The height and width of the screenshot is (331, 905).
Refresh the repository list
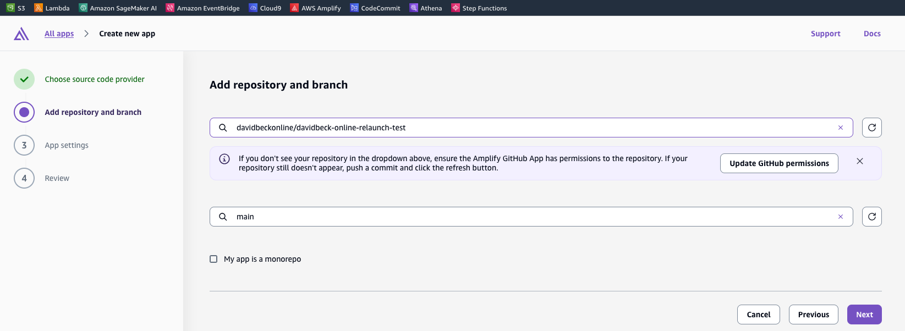[871, 128]
